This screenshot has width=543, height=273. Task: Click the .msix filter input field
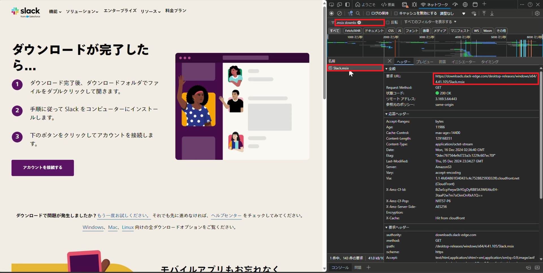[359, 22]
